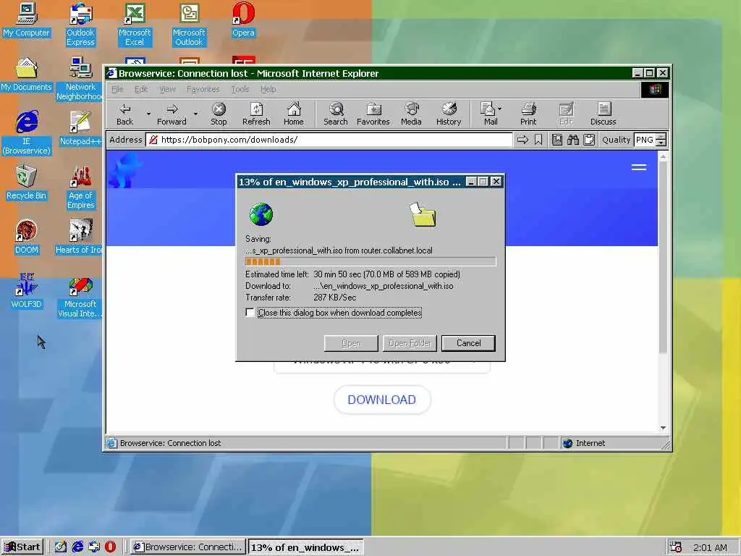Screen dimensions: 741x556
Task: Expand the Forward button history dropdown arrow
Action: pos(195,114)
